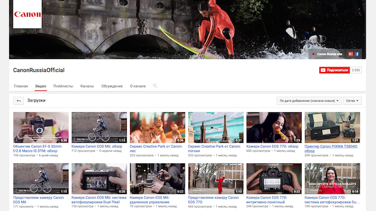This screenshot has width=376, height=211.
Task: Open the smartphone remote control thumbnail
Action: (157, 179)
